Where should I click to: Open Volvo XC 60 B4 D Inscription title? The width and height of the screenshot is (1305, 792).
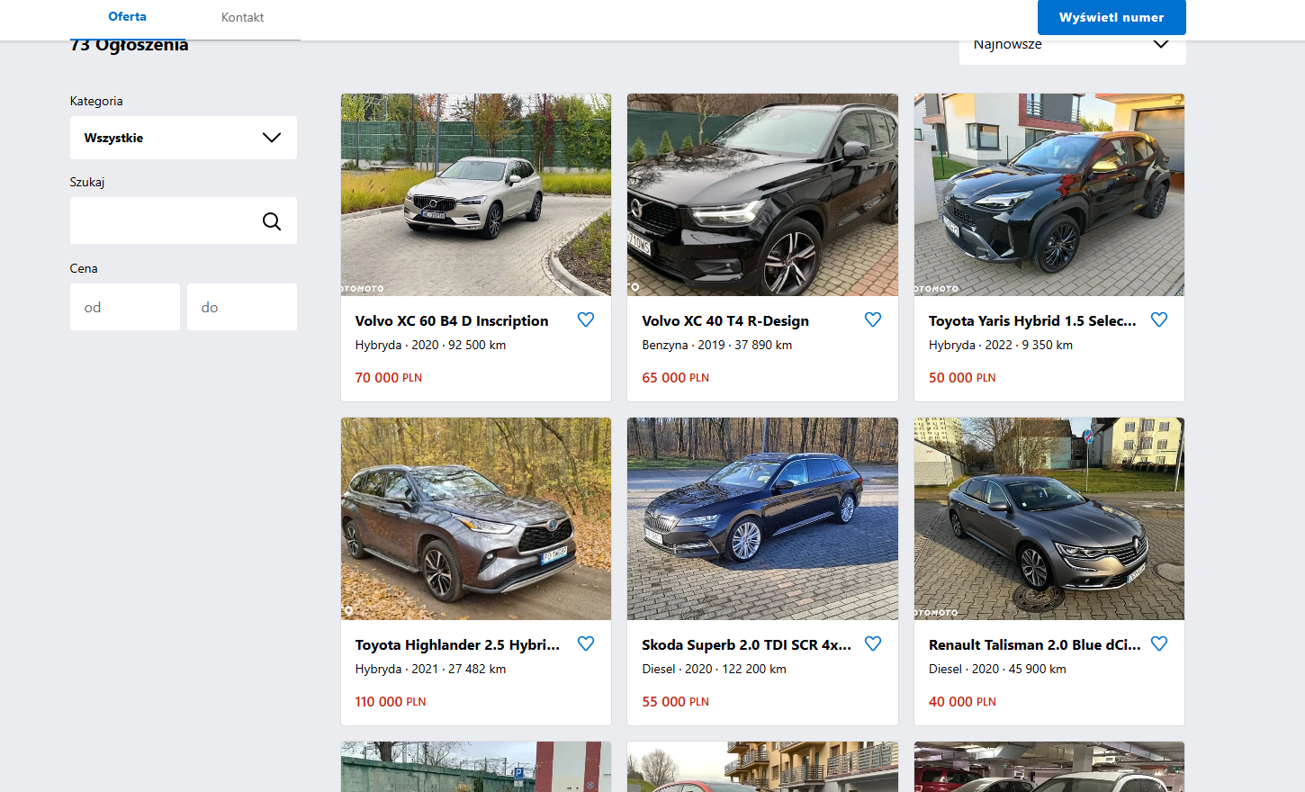(452, 321)
